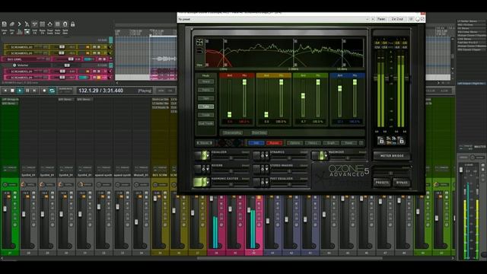The width and height of the screenshot is (487, 274).
Task: Click the save project floppy icon
Action: (x=5, y=24)
